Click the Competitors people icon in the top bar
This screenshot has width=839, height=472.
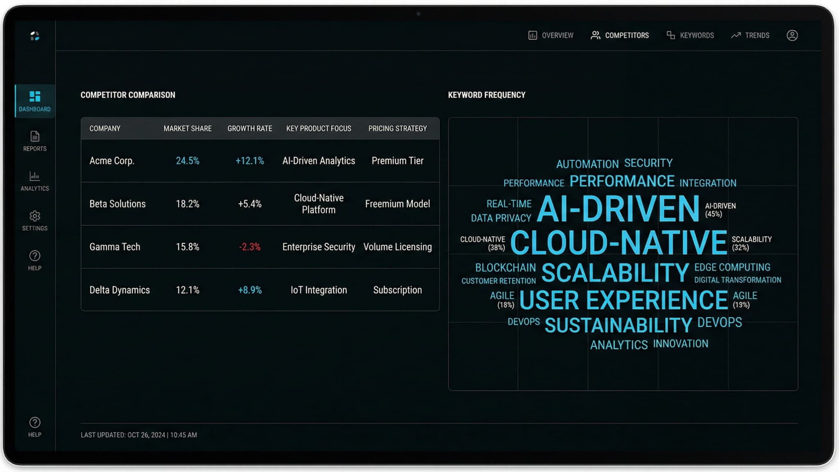coord(595,35)
